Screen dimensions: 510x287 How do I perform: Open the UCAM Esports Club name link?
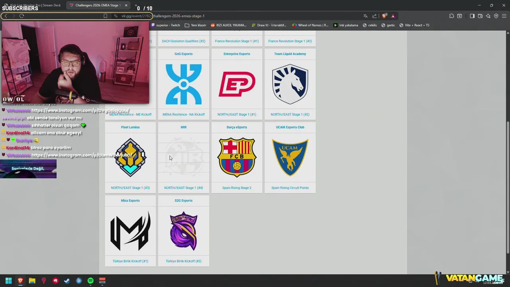tap(290, 127)
